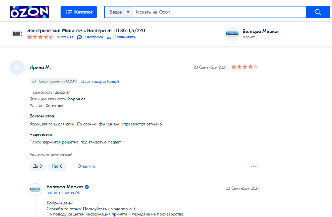Image resolution: width=332 pixels, height=217 pixels.
Task: Click Ирина М. reviewer avatar
Action: pyautogui.click(x=17, y=67)
